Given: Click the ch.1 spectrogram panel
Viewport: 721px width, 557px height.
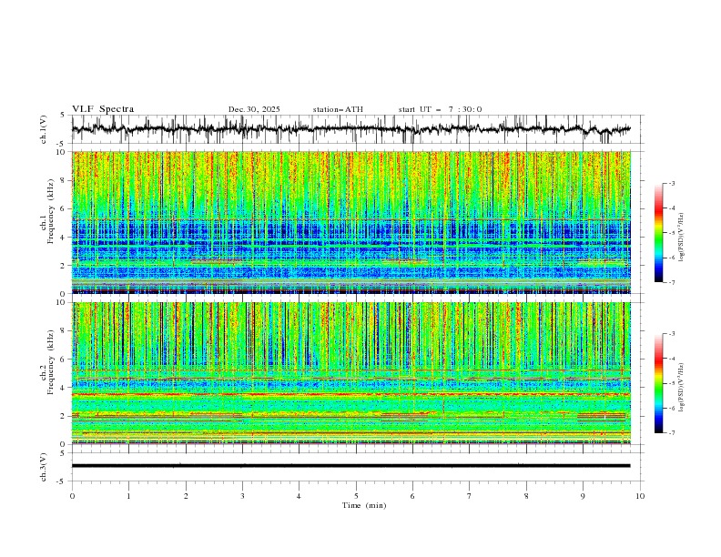Looking at the screenshot, I should [x=351, y=222].
